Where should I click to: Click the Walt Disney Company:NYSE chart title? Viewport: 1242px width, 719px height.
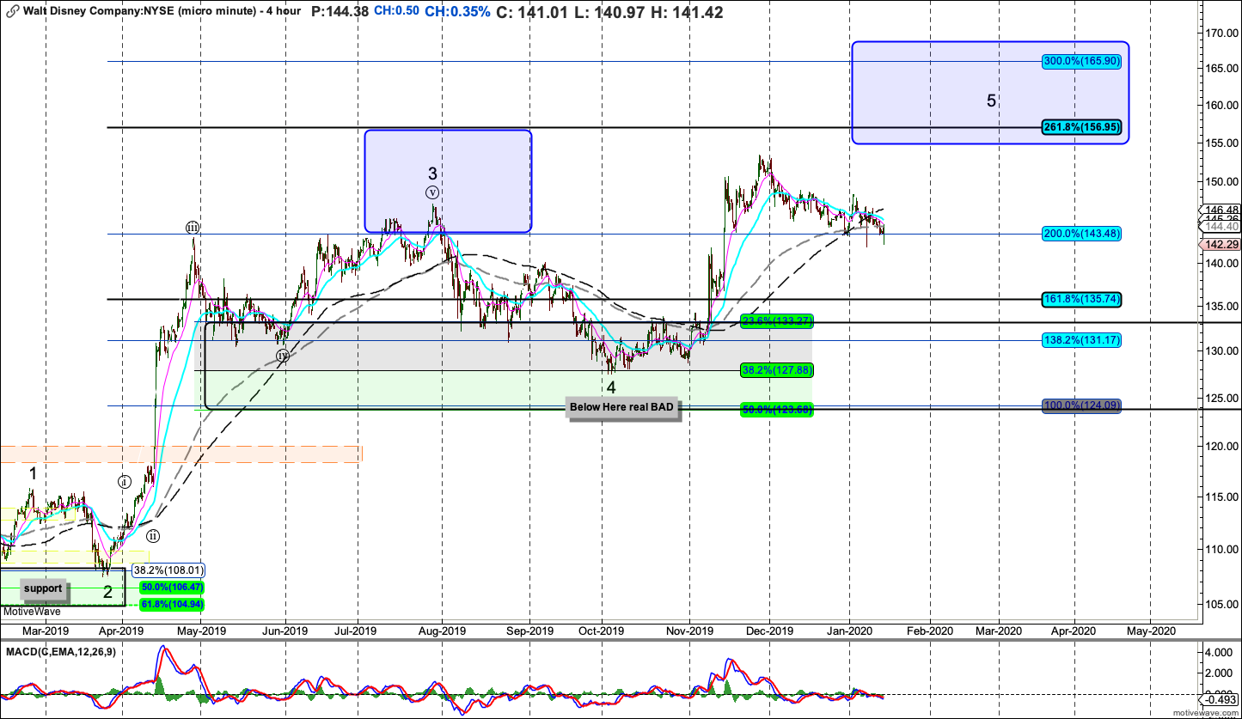162,13
